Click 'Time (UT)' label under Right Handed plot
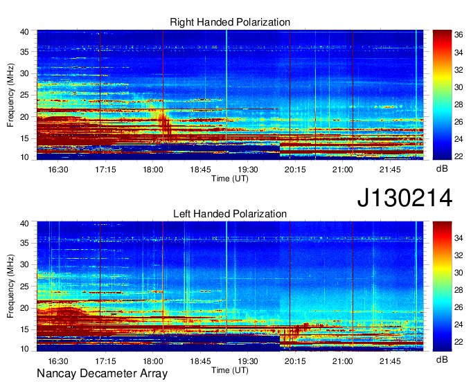 pyautogui.click(x=230, y=179)
